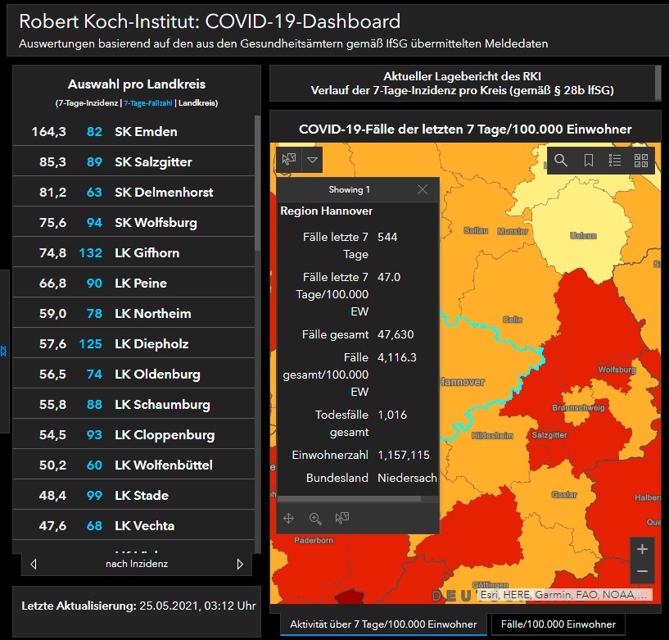Select SK Salzgitter in the district list
Viewport: 669px width, 640px height.
click(x=133, y=161)
